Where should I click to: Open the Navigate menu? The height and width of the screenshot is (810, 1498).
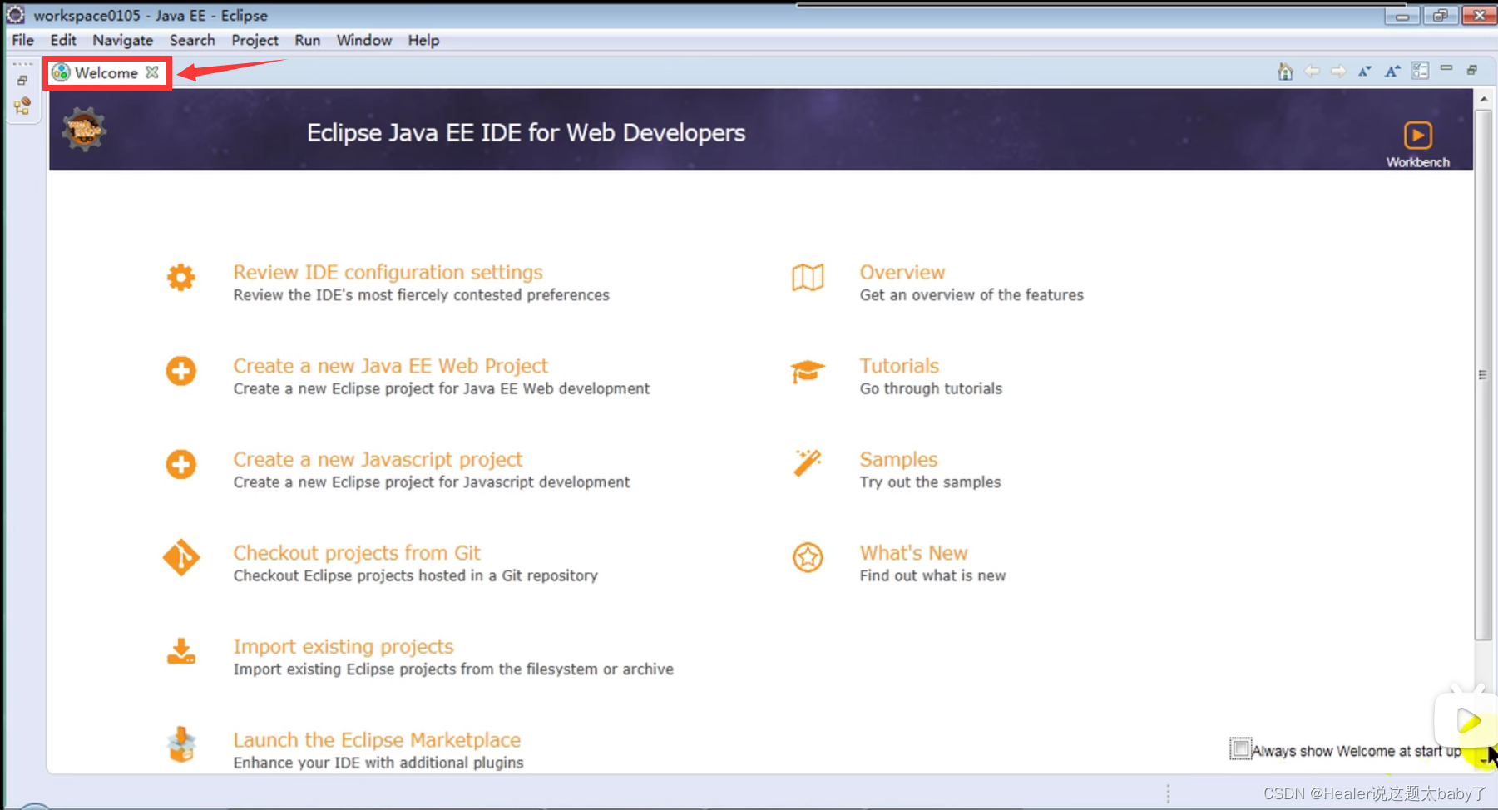pos(123,40)
